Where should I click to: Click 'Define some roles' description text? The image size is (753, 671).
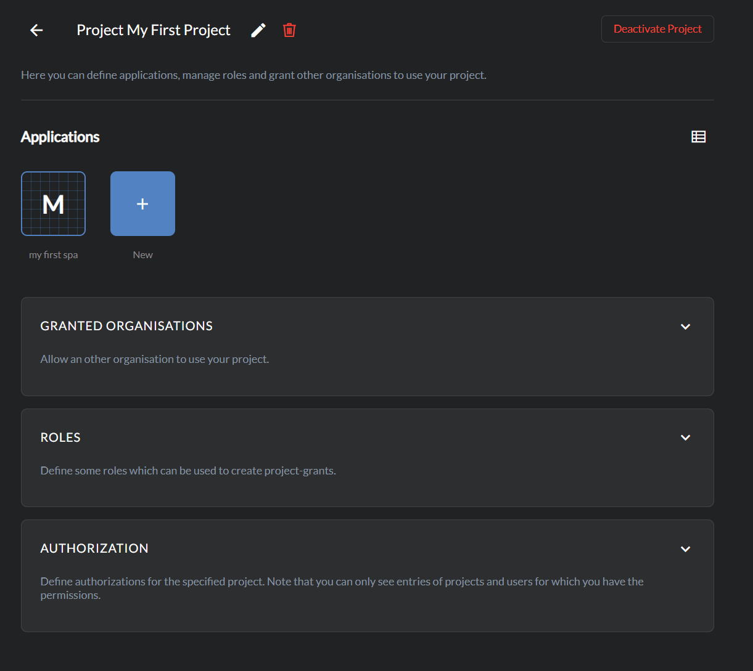188,471
